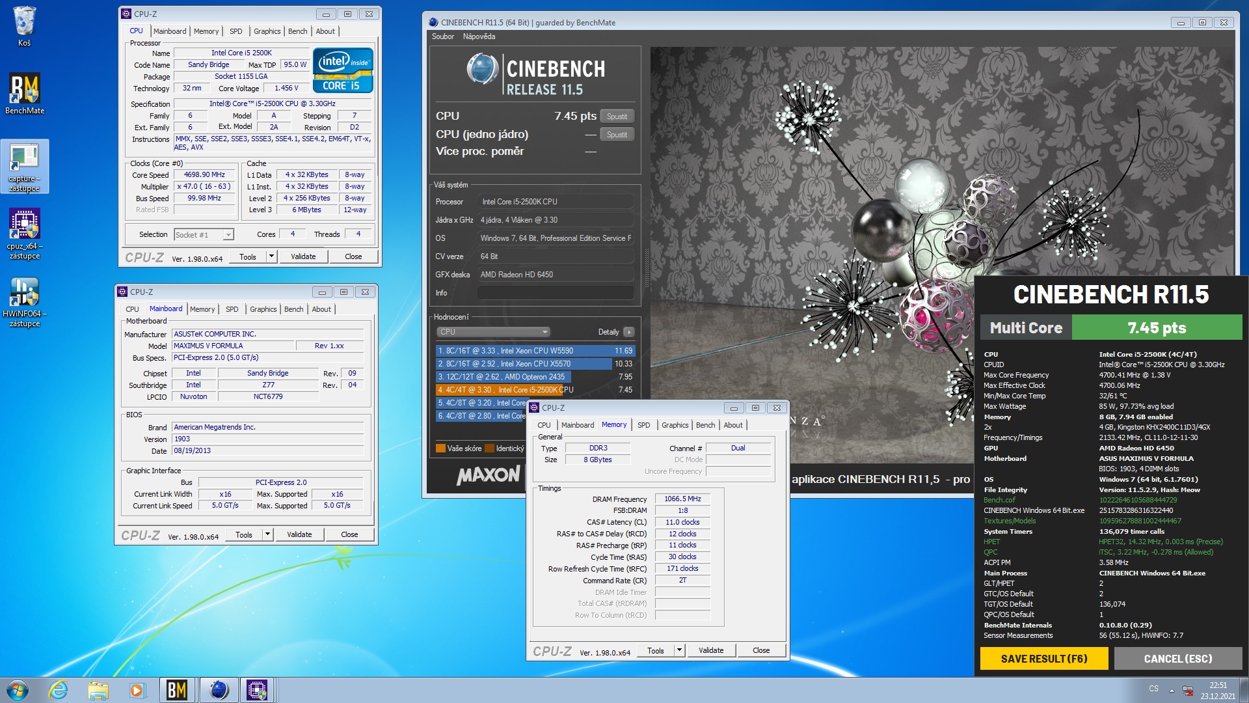This screenshot has height=703, width=1249.
Task: Click Spustit for CPU (jedno jádro)
Action: 617,135
